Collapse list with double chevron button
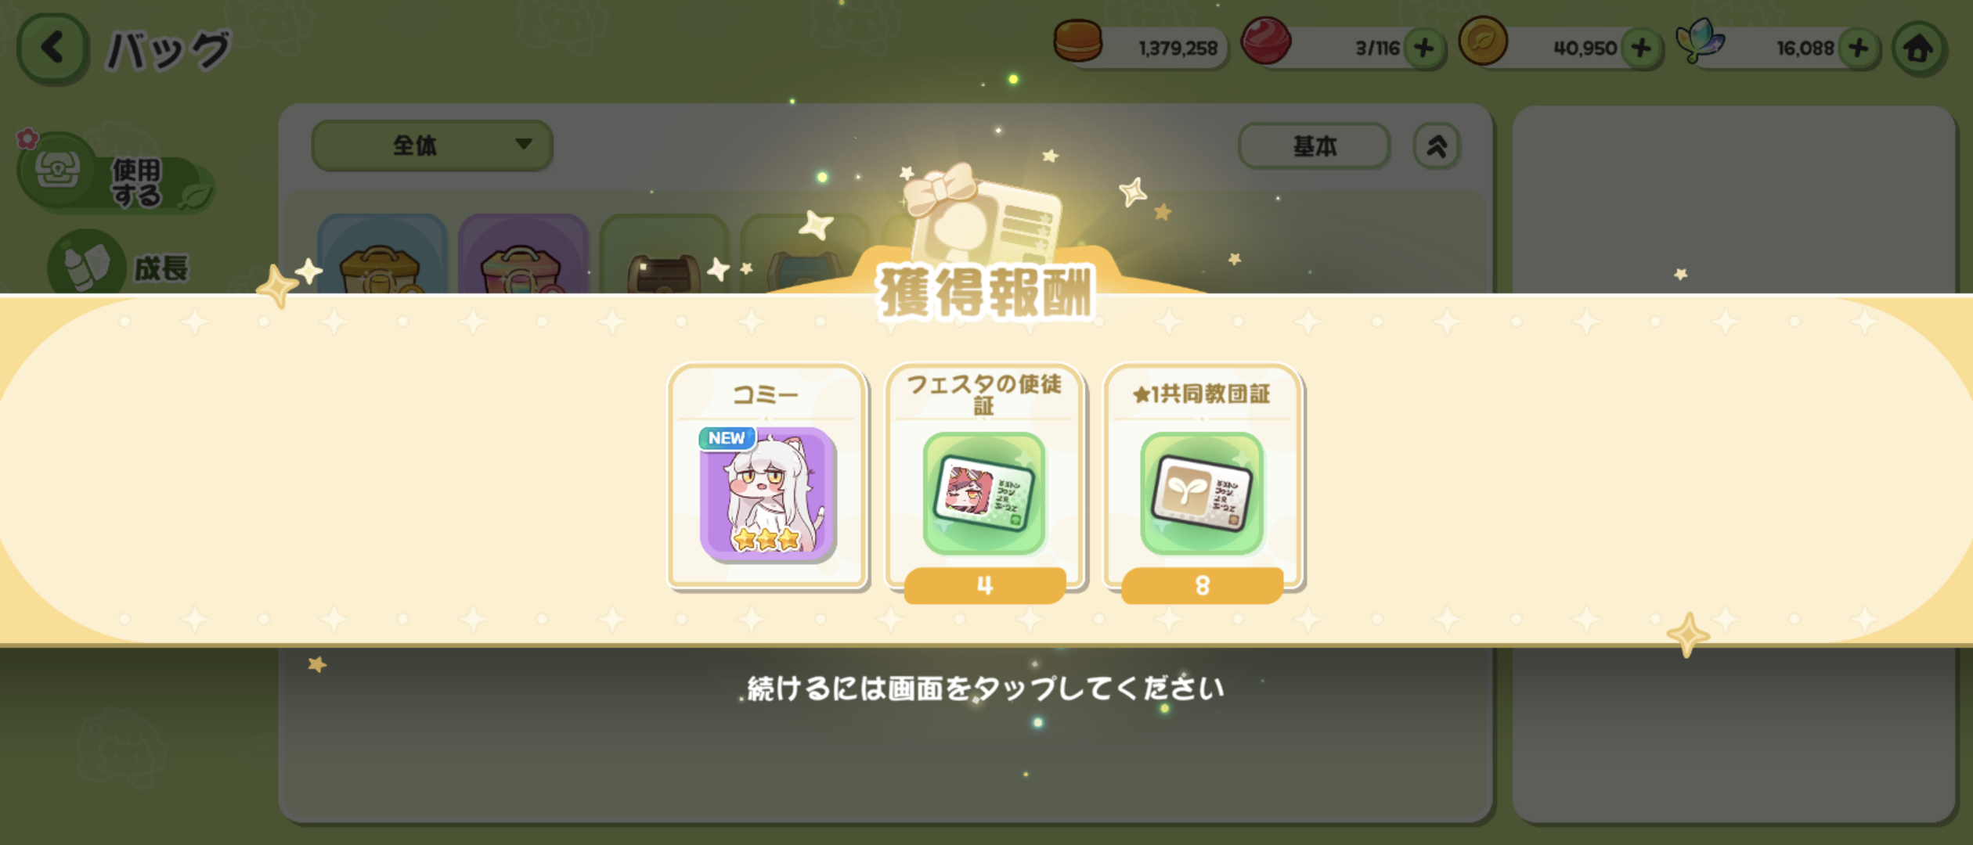Screen dimensions: 1973x845 click(x=1437, y=146)
